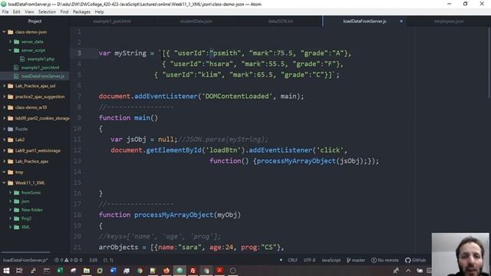Click line number 7 in the gutter
Image resolution: width=491 pixels, height=276 pixels.
79,96
